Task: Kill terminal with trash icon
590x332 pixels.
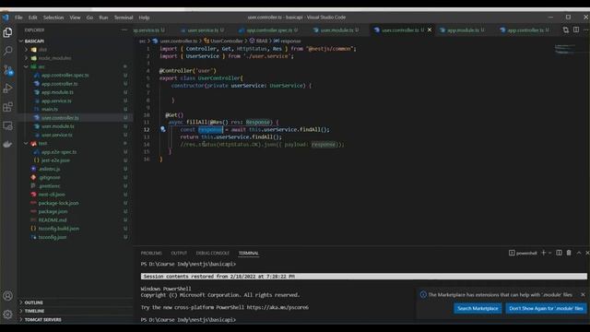Action: click(569, 253)
